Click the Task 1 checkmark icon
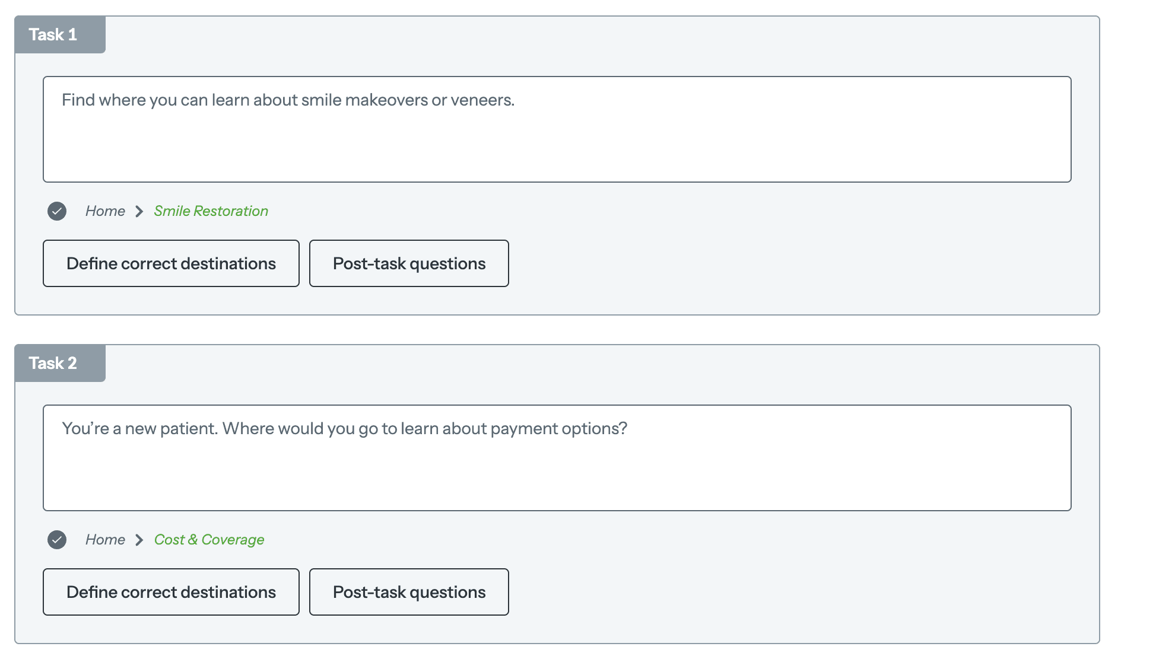This screenshot has width=1156, height=656. click(x=57, y=211)
